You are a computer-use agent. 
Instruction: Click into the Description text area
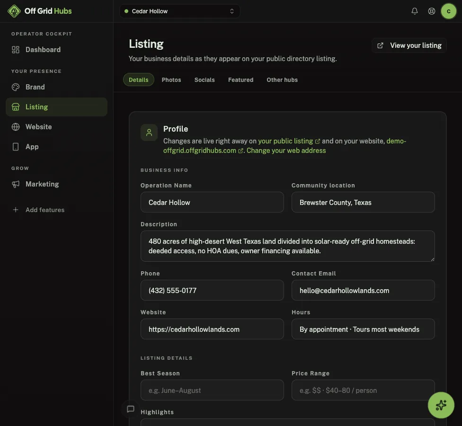288,246
